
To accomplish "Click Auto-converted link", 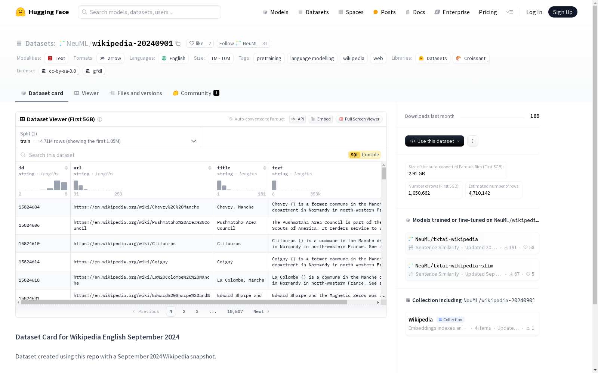I will pyautogui.click(x=250, y=119).
